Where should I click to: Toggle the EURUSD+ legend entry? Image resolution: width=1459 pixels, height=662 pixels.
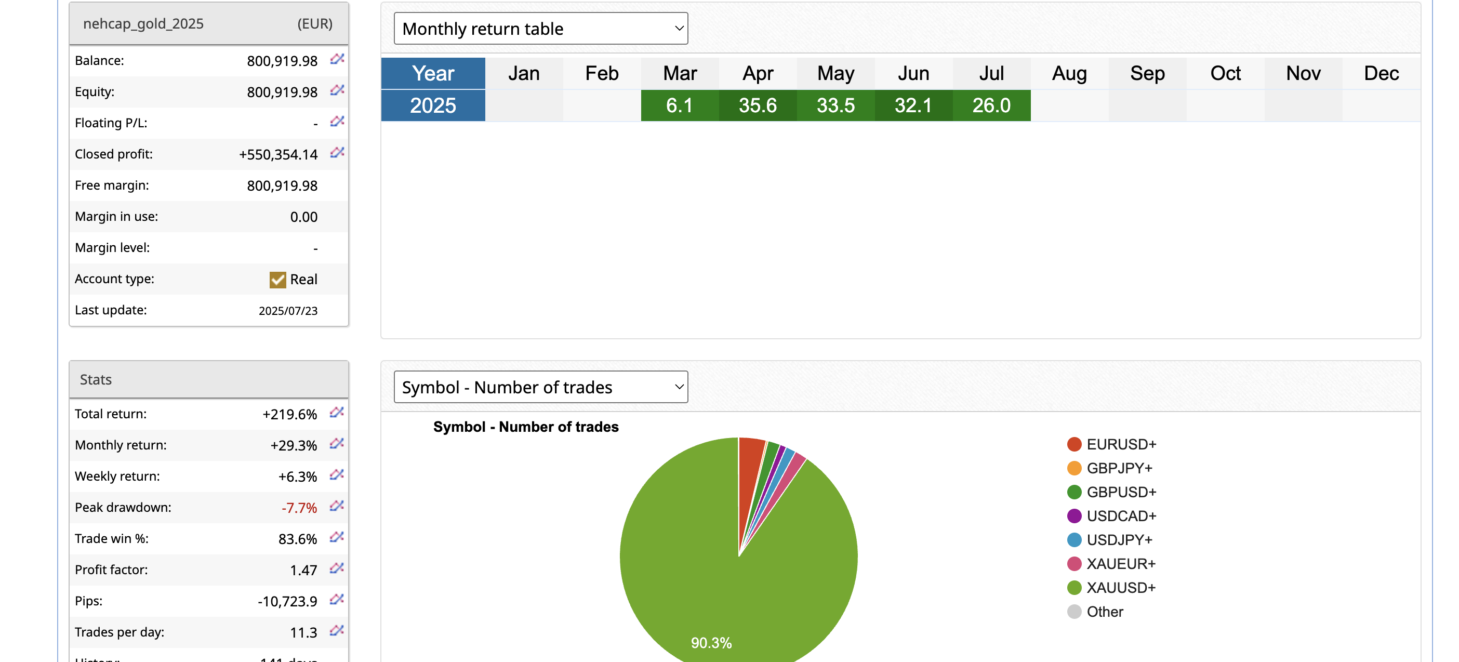[1111, 445]
